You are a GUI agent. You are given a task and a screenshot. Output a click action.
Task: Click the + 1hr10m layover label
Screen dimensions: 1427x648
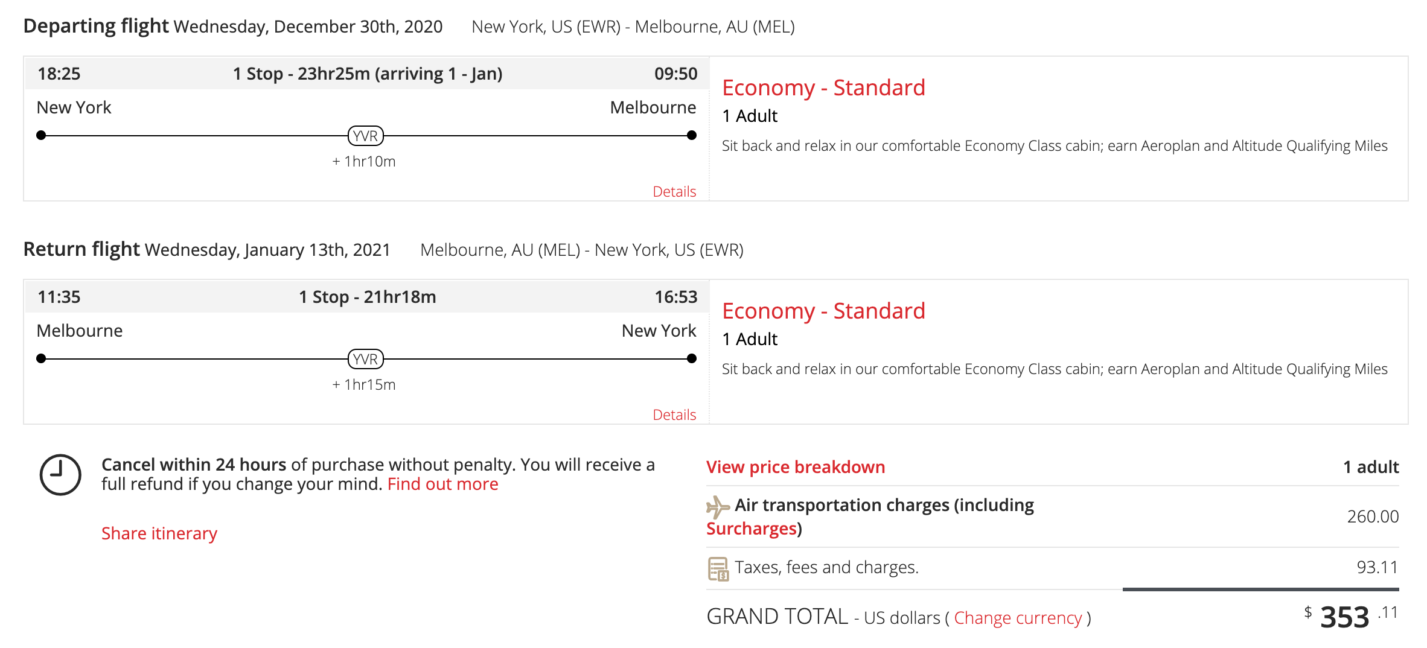point(364,161)
